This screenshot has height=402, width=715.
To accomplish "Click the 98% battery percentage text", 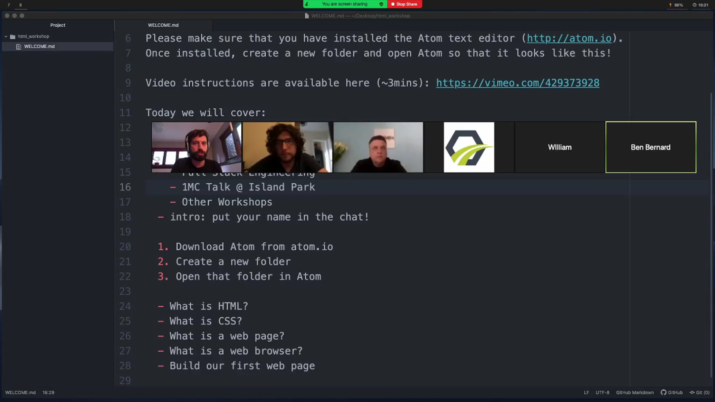I will (x=679, y=5).
